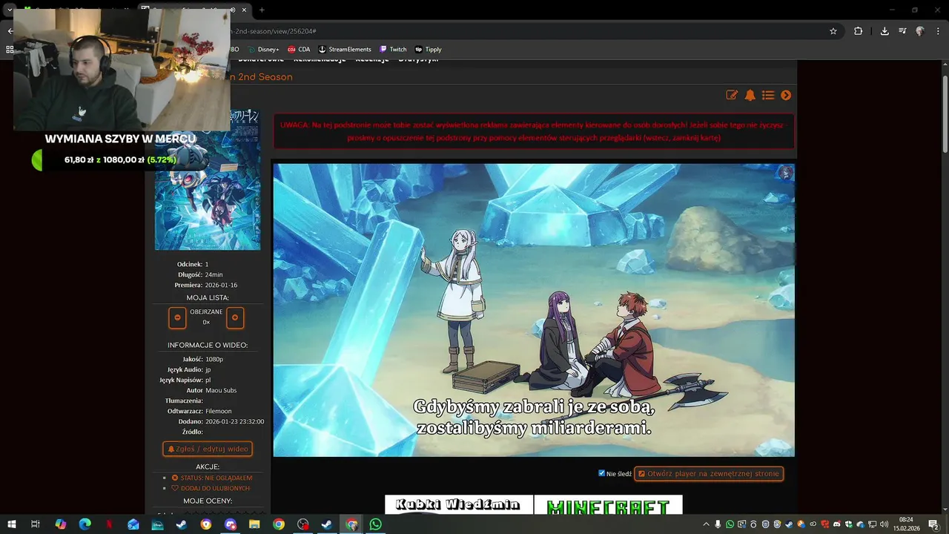Viewport: 949px width, 534px height.
Task: Open Windows notification center
Action: click(x=933, y=524)
